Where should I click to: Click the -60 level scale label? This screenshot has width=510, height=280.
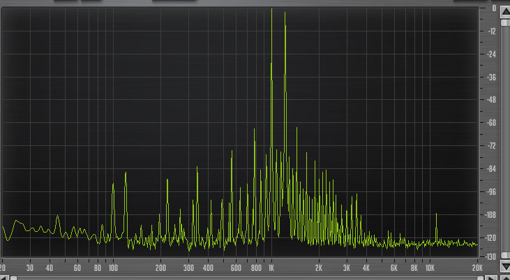(491, 123)
